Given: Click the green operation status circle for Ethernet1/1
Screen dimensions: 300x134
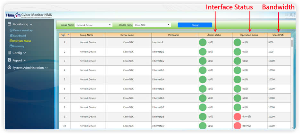Looking at the screenshot, I should 237,52.
